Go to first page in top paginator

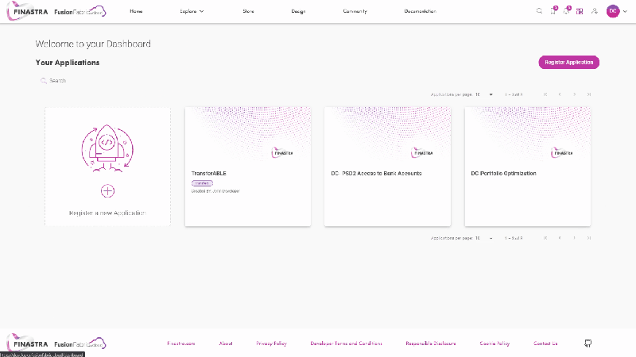545,94
